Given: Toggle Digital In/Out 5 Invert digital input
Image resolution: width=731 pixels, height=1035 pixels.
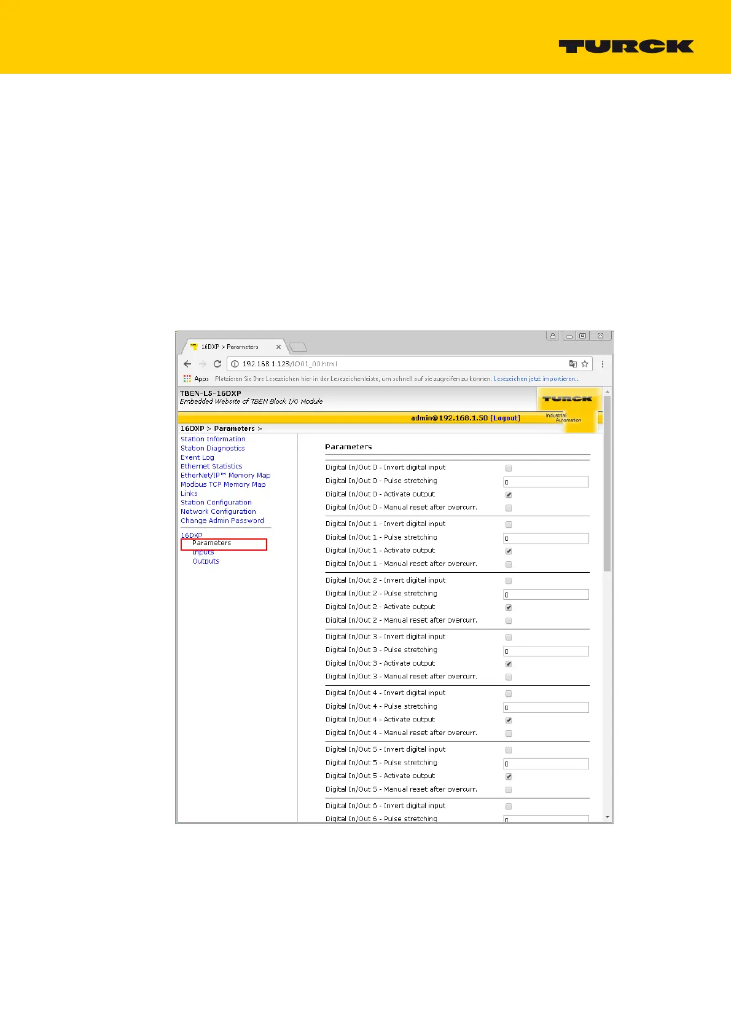Looking at the screenshot, I should [x=509, y=750].
